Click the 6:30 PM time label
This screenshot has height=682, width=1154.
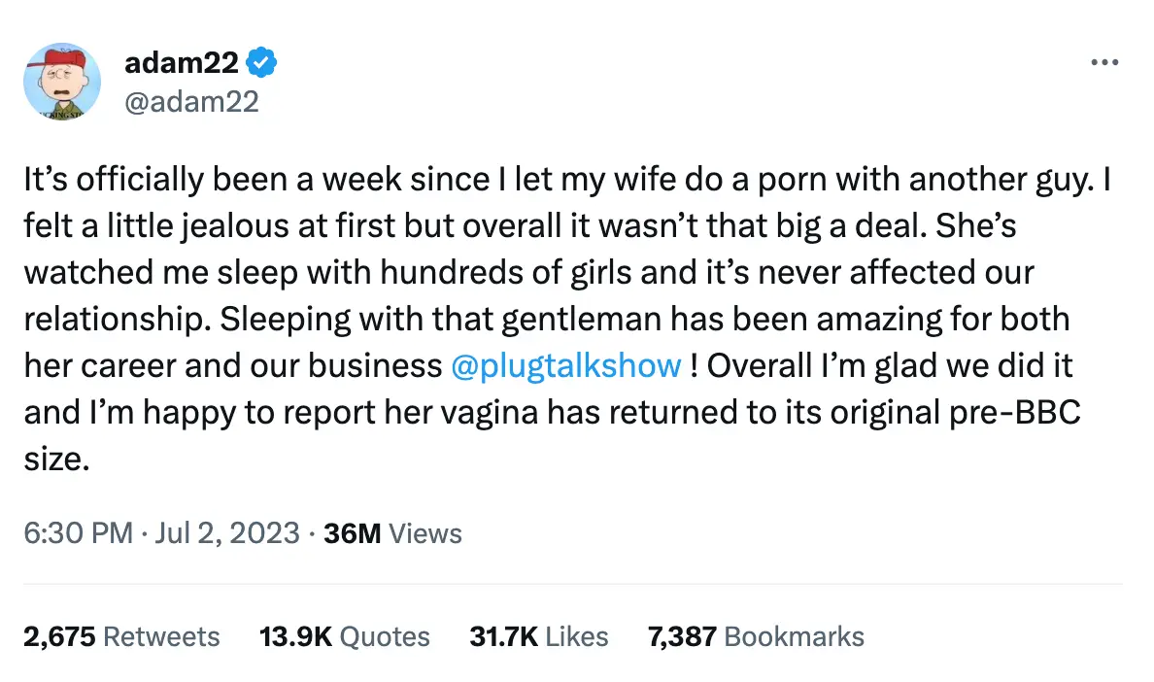pyautogui.click(x=77, y=532)
